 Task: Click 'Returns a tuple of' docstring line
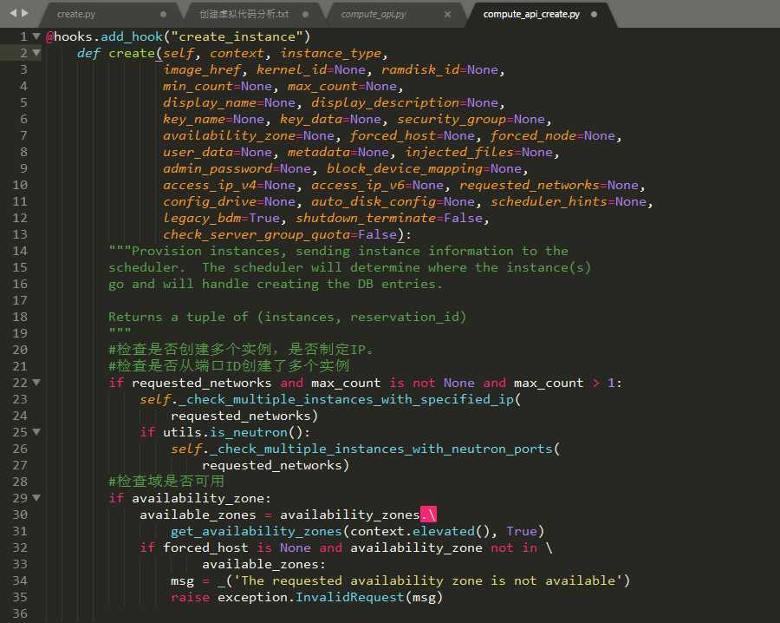point(287,316)
